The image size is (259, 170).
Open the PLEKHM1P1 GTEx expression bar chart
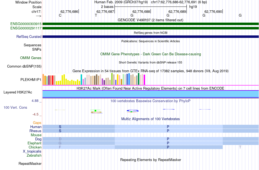pyautogui.click(x=94, y=79)
